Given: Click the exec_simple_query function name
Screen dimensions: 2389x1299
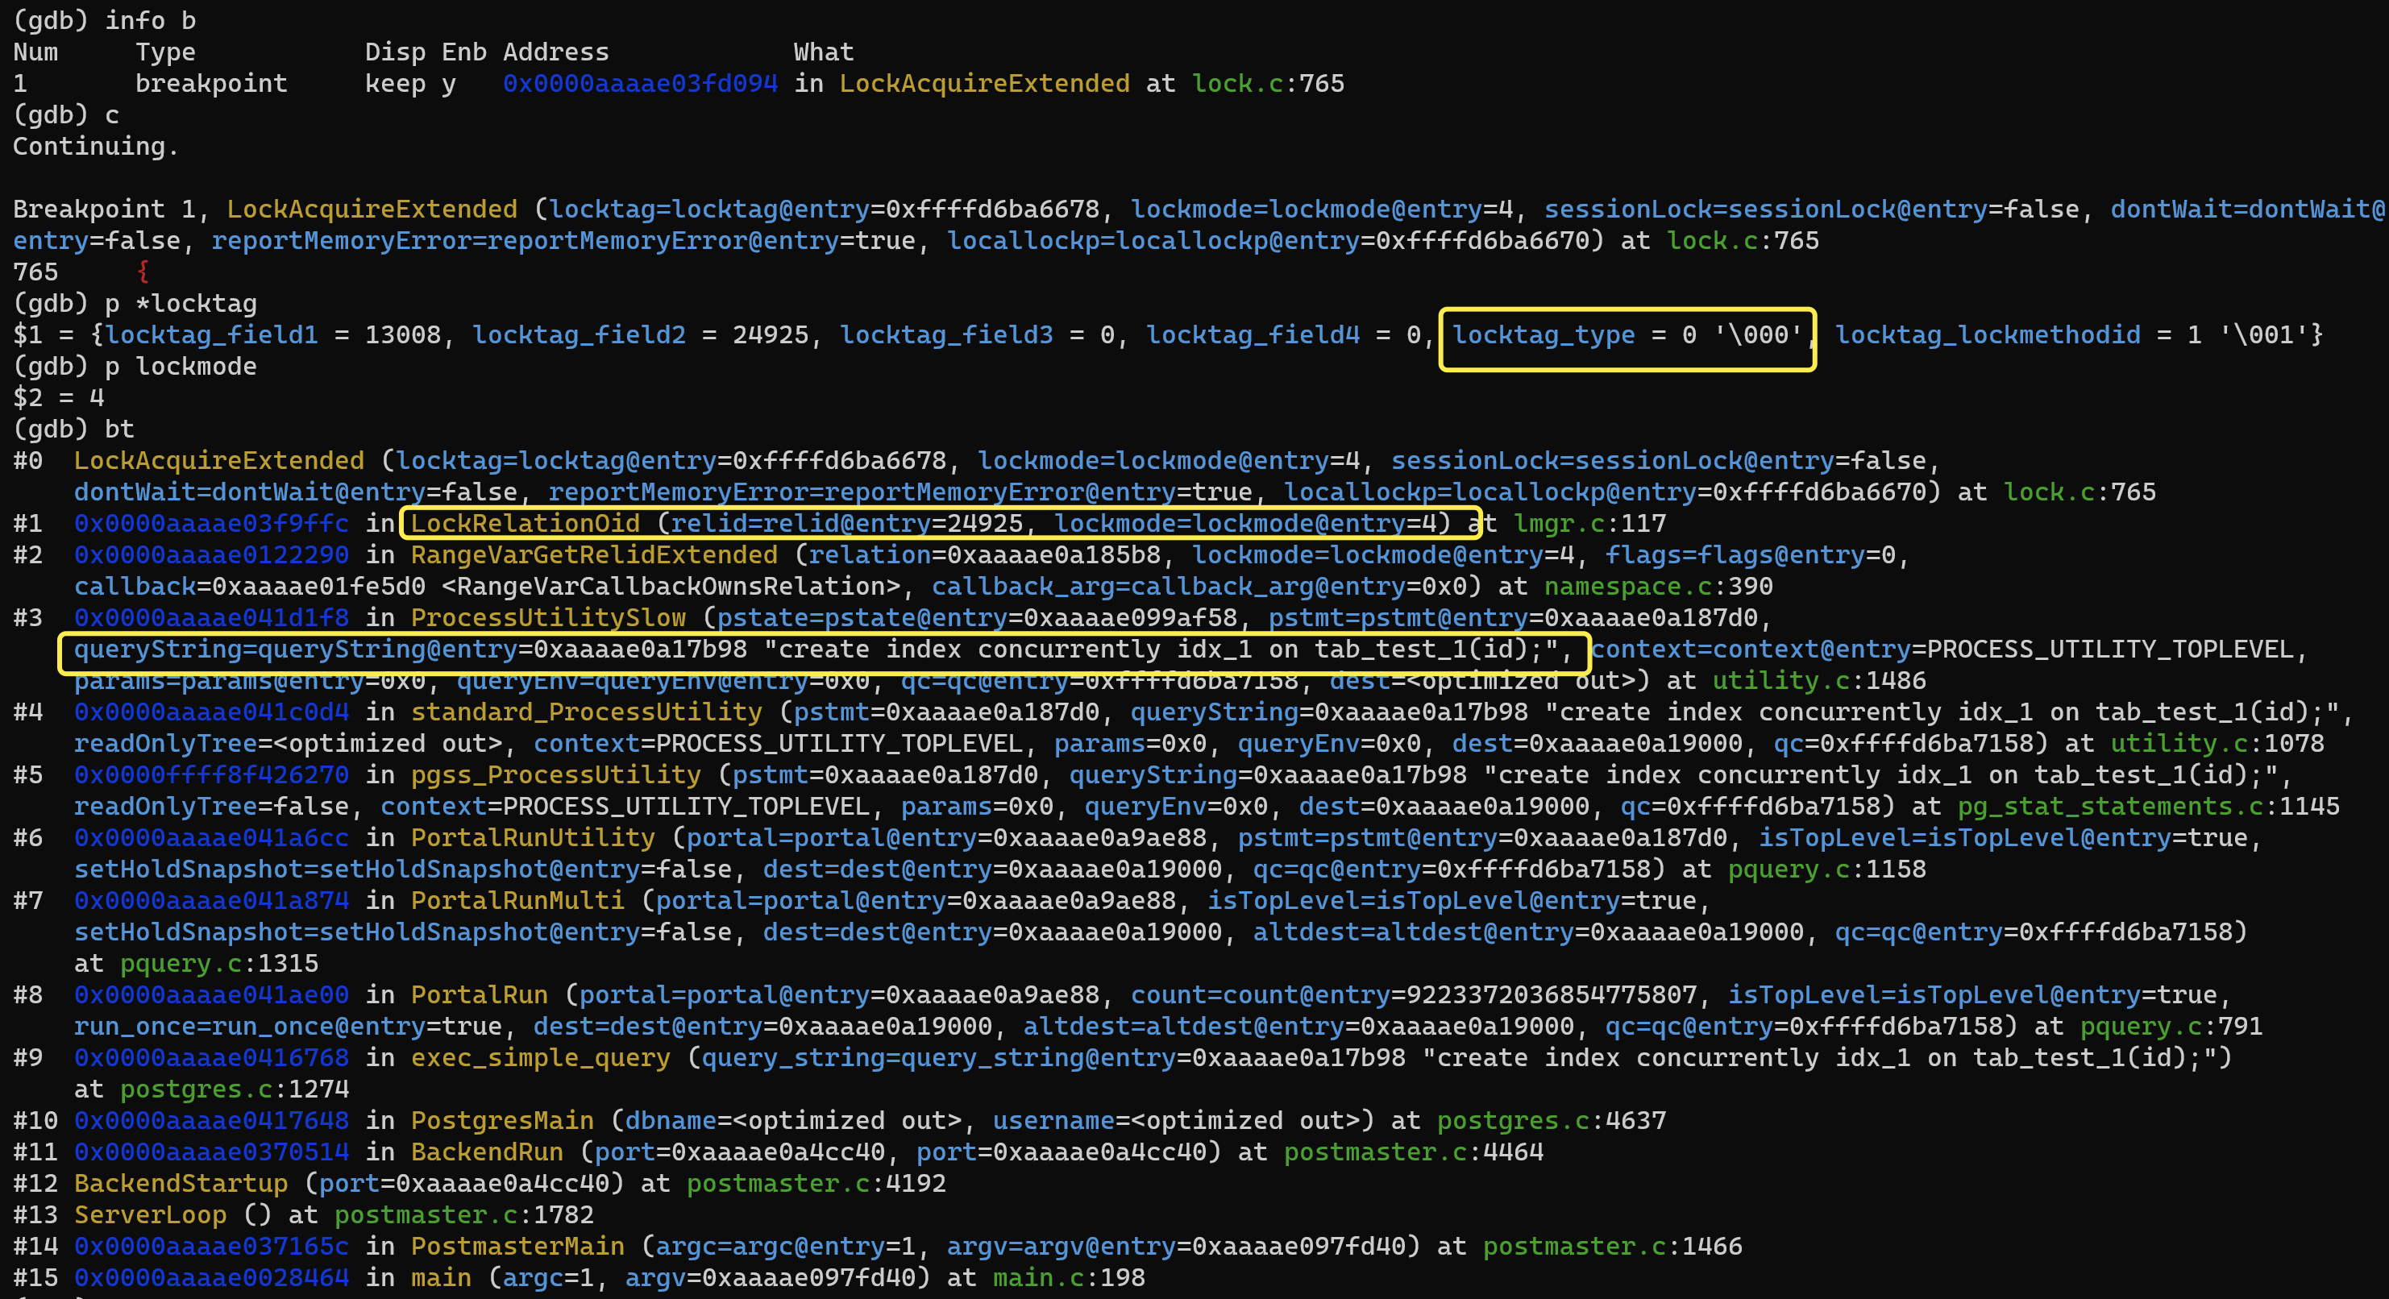Looking at the screenshot, I should 540,1058.
